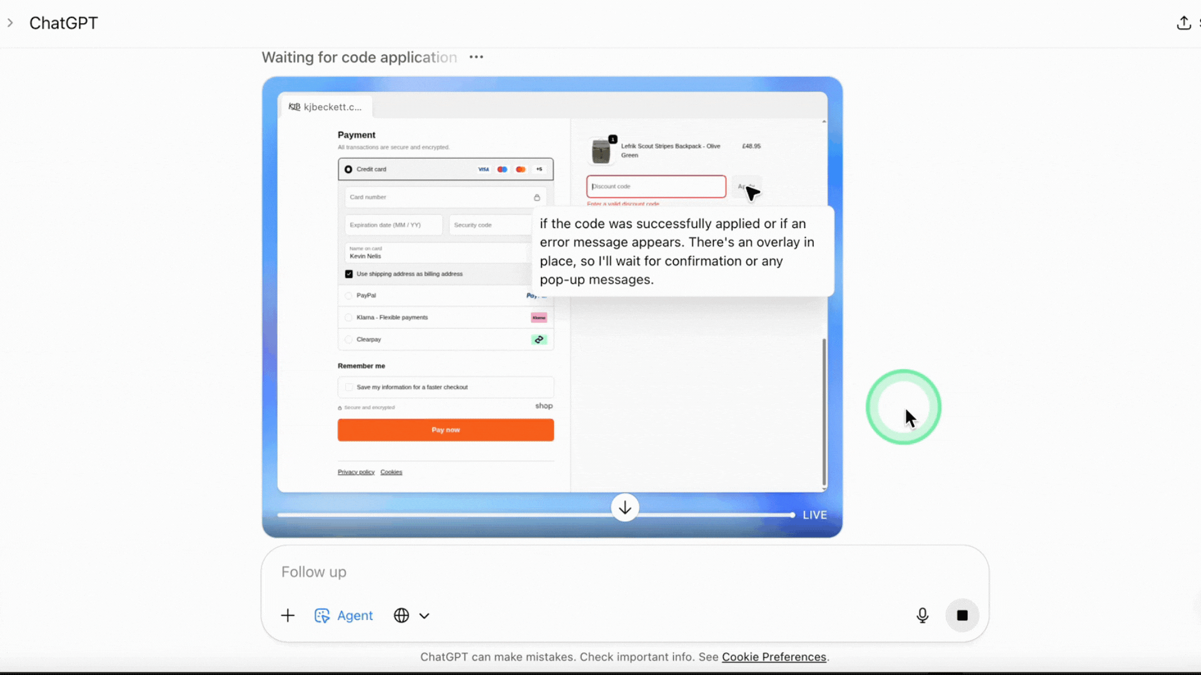The image size is (1201, 675).
Task: Select the Credit card radio button
Action: pos(348,169)
